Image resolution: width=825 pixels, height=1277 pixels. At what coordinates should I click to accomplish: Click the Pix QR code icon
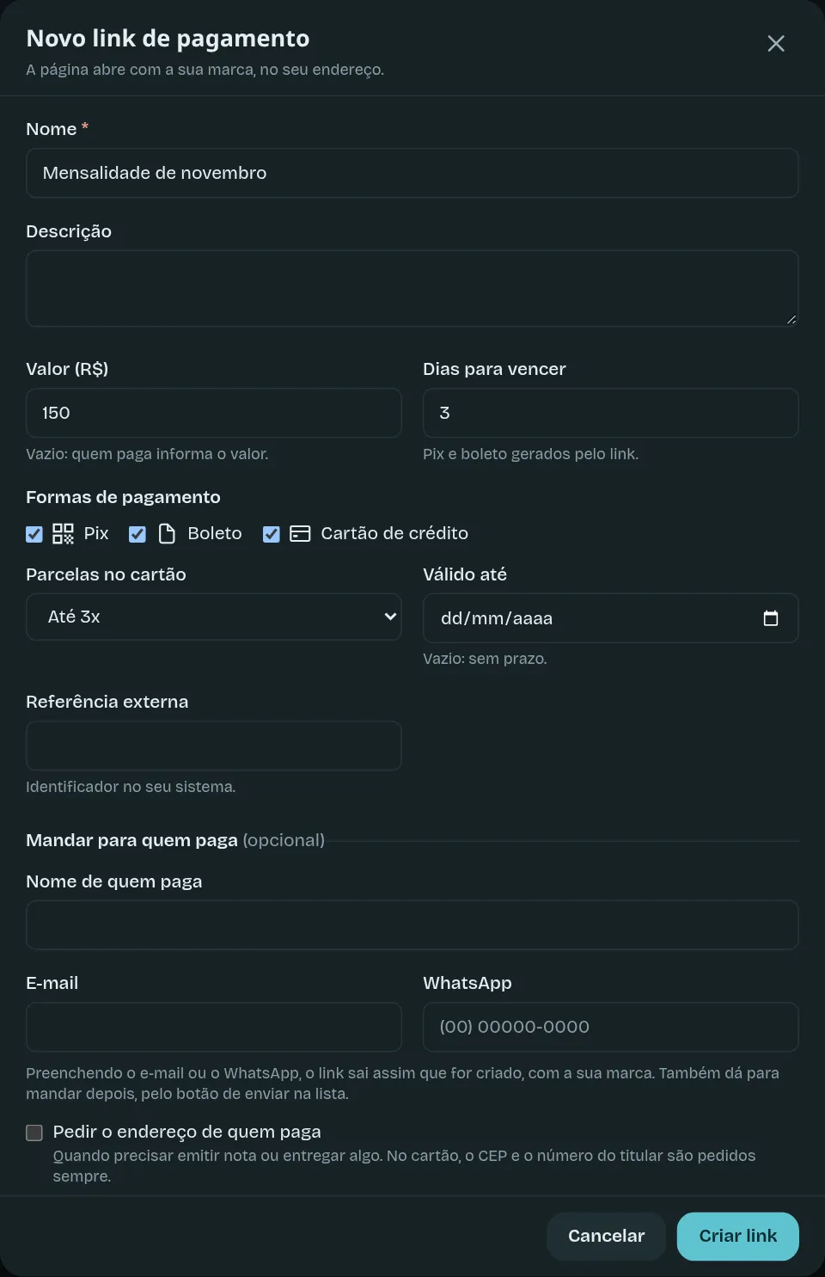(x=63, y=534)
